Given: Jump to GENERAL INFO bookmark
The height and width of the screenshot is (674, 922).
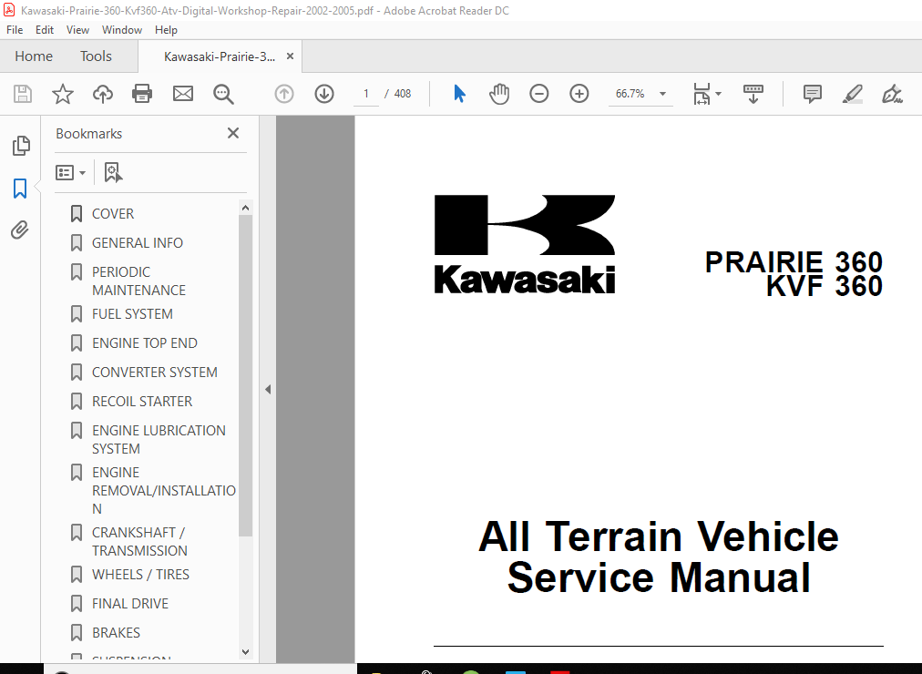Looking at the screenshot, I should pyautogui.click(x=137, y=242).
